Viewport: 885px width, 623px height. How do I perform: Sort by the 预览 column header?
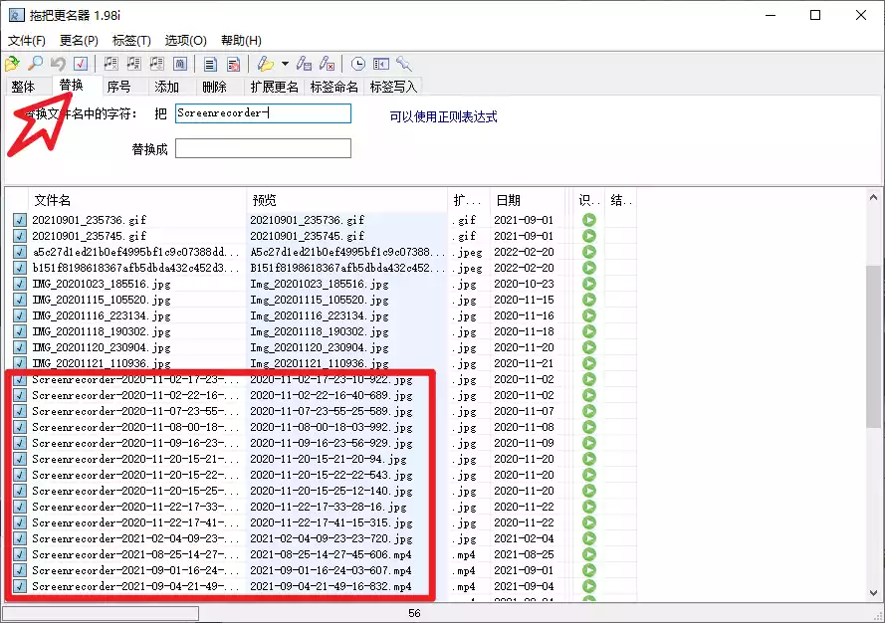click(346, 200)
